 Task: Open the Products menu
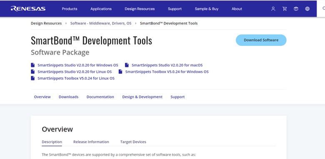coord(70,9)
